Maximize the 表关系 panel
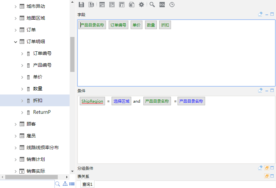276x188 pixels. (272, 176)
